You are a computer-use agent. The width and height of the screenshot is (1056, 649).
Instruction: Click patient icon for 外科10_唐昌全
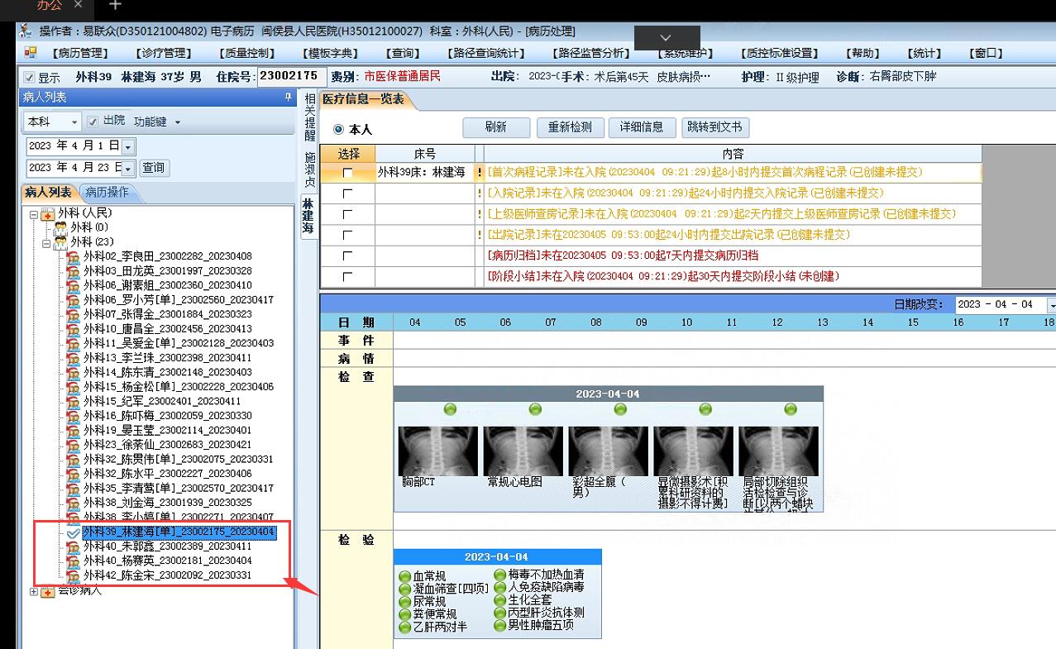[73, 329]
